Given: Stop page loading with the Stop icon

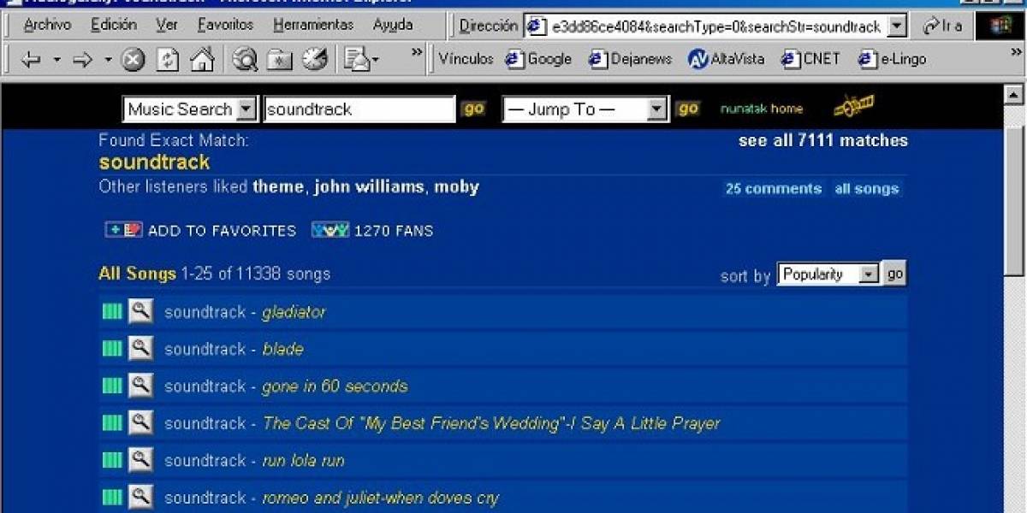Looking at the screenshot, I should (x=133, y=59).
